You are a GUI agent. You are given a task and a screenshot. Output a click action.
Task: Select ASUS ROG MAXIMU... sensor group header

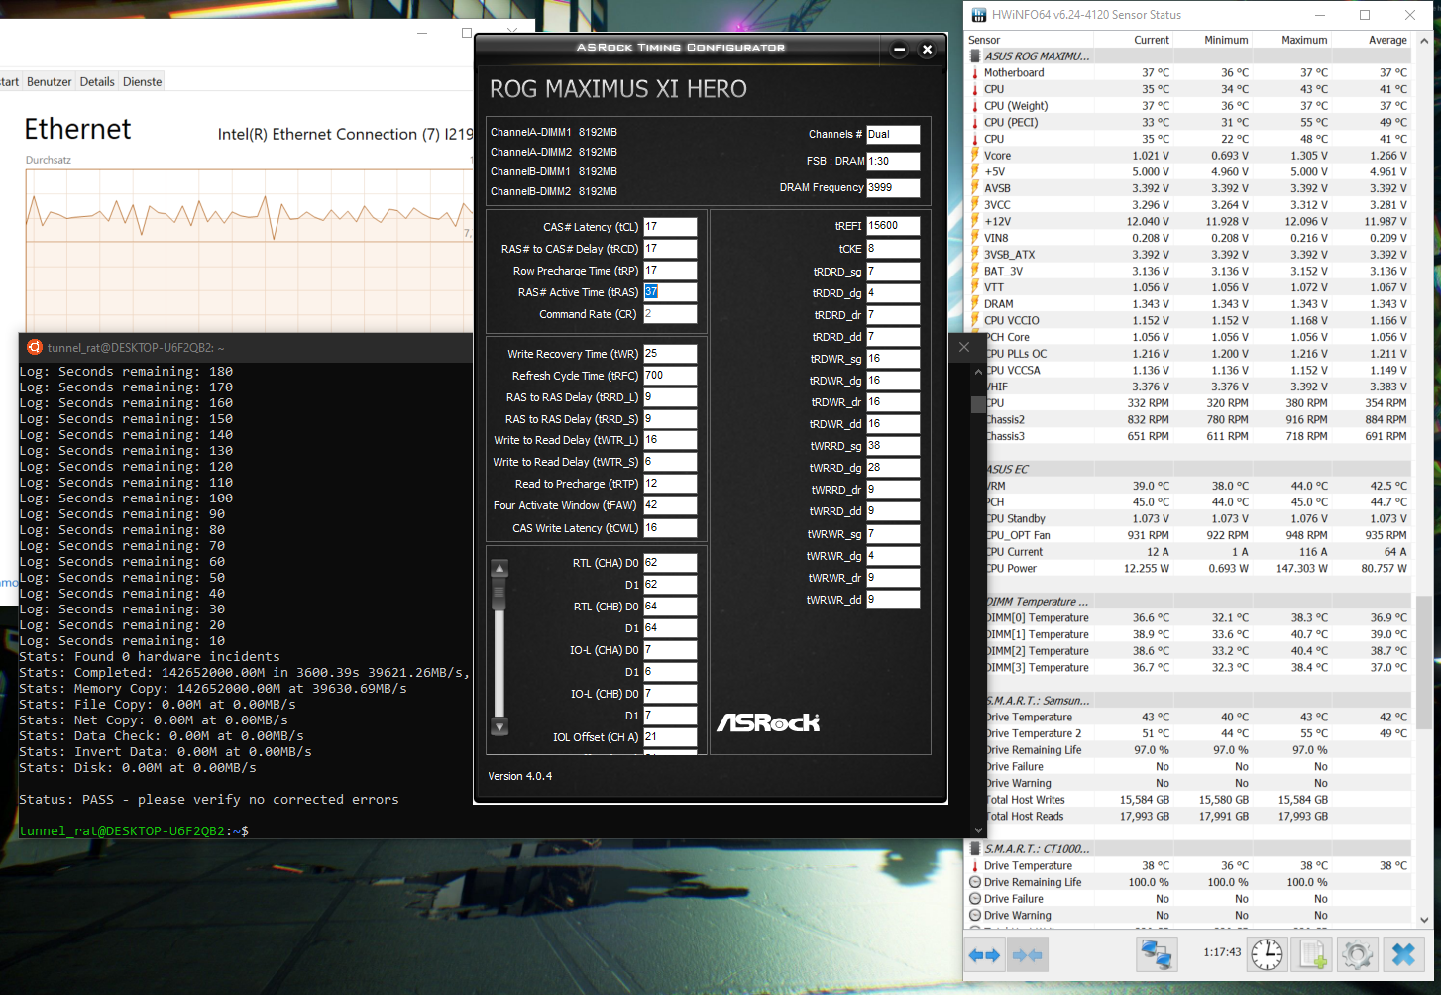point(1189,56)
